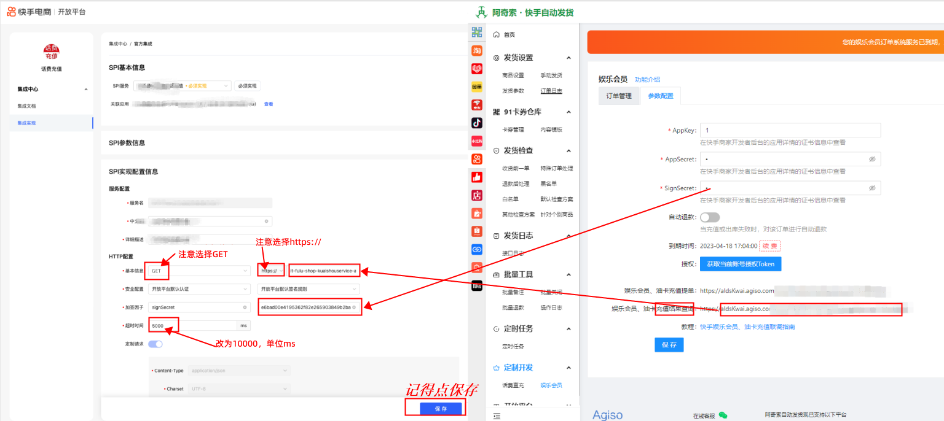Switch to the 参数配置 tab
This screenshot has height=421, width=944.
click(661, 96)
